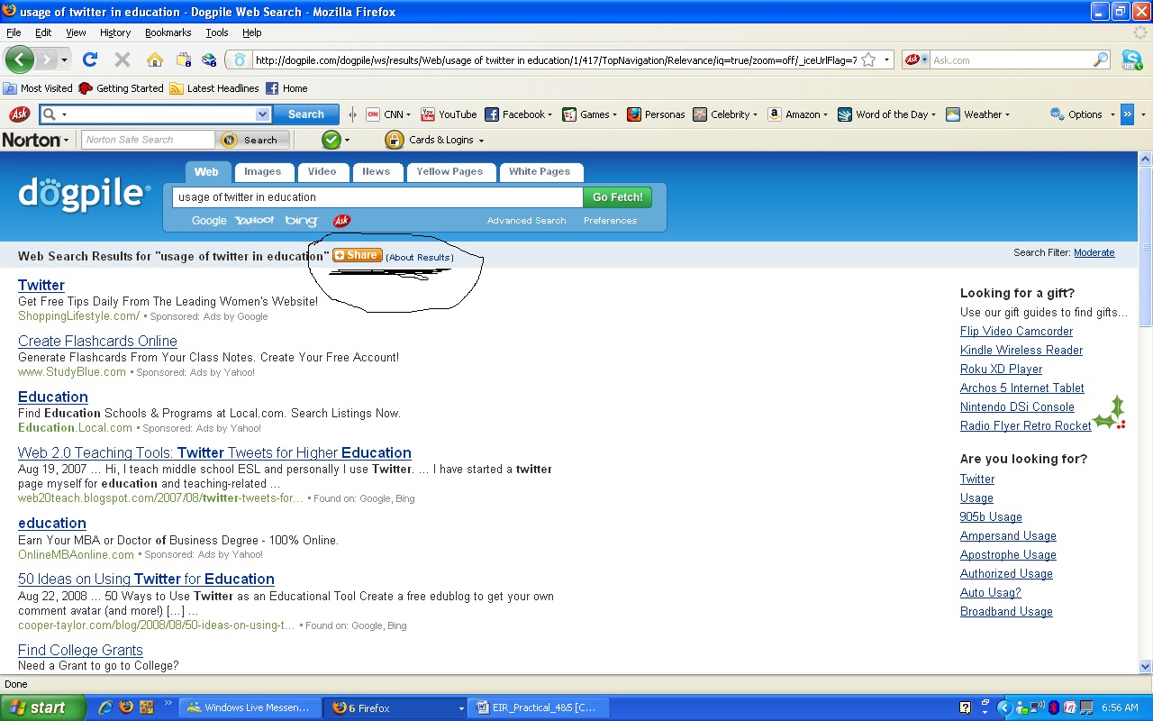The width and height of the screenshot is (1153, 721).
Task: Open the Bookmarks menu
Action: [168, 32]
